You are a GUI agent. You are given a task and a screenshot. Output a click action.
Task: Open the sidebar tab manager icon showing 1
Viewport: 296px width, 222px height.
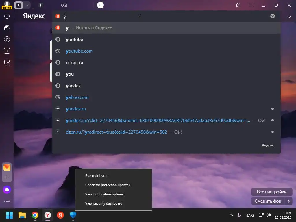point(7,51)
